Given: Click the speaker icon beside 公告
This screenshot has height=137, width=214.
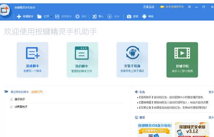Looking at the screenshot, I should click(x=136, y=92).
